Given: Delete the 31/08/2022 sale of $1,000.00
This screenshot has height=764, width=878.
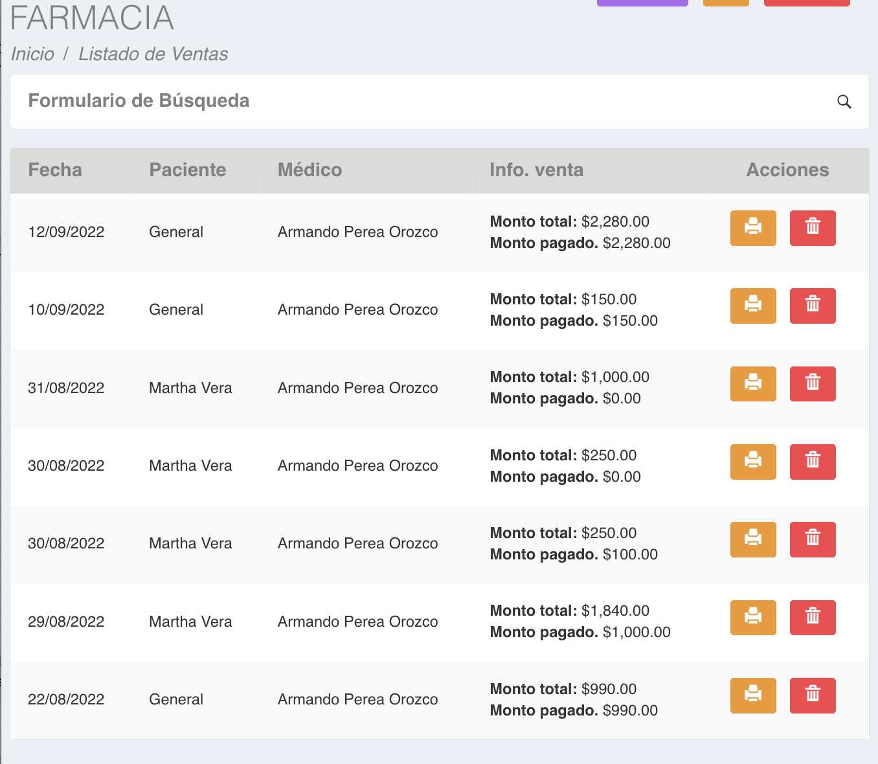Looking at the screenshot, I should [x=812, y=384].
